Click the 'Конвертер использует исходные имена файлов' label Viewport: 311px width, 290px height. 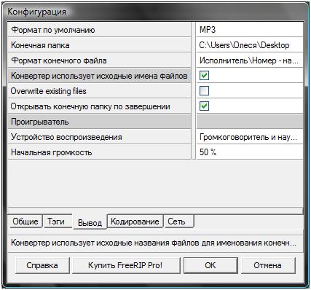[100, 76]
